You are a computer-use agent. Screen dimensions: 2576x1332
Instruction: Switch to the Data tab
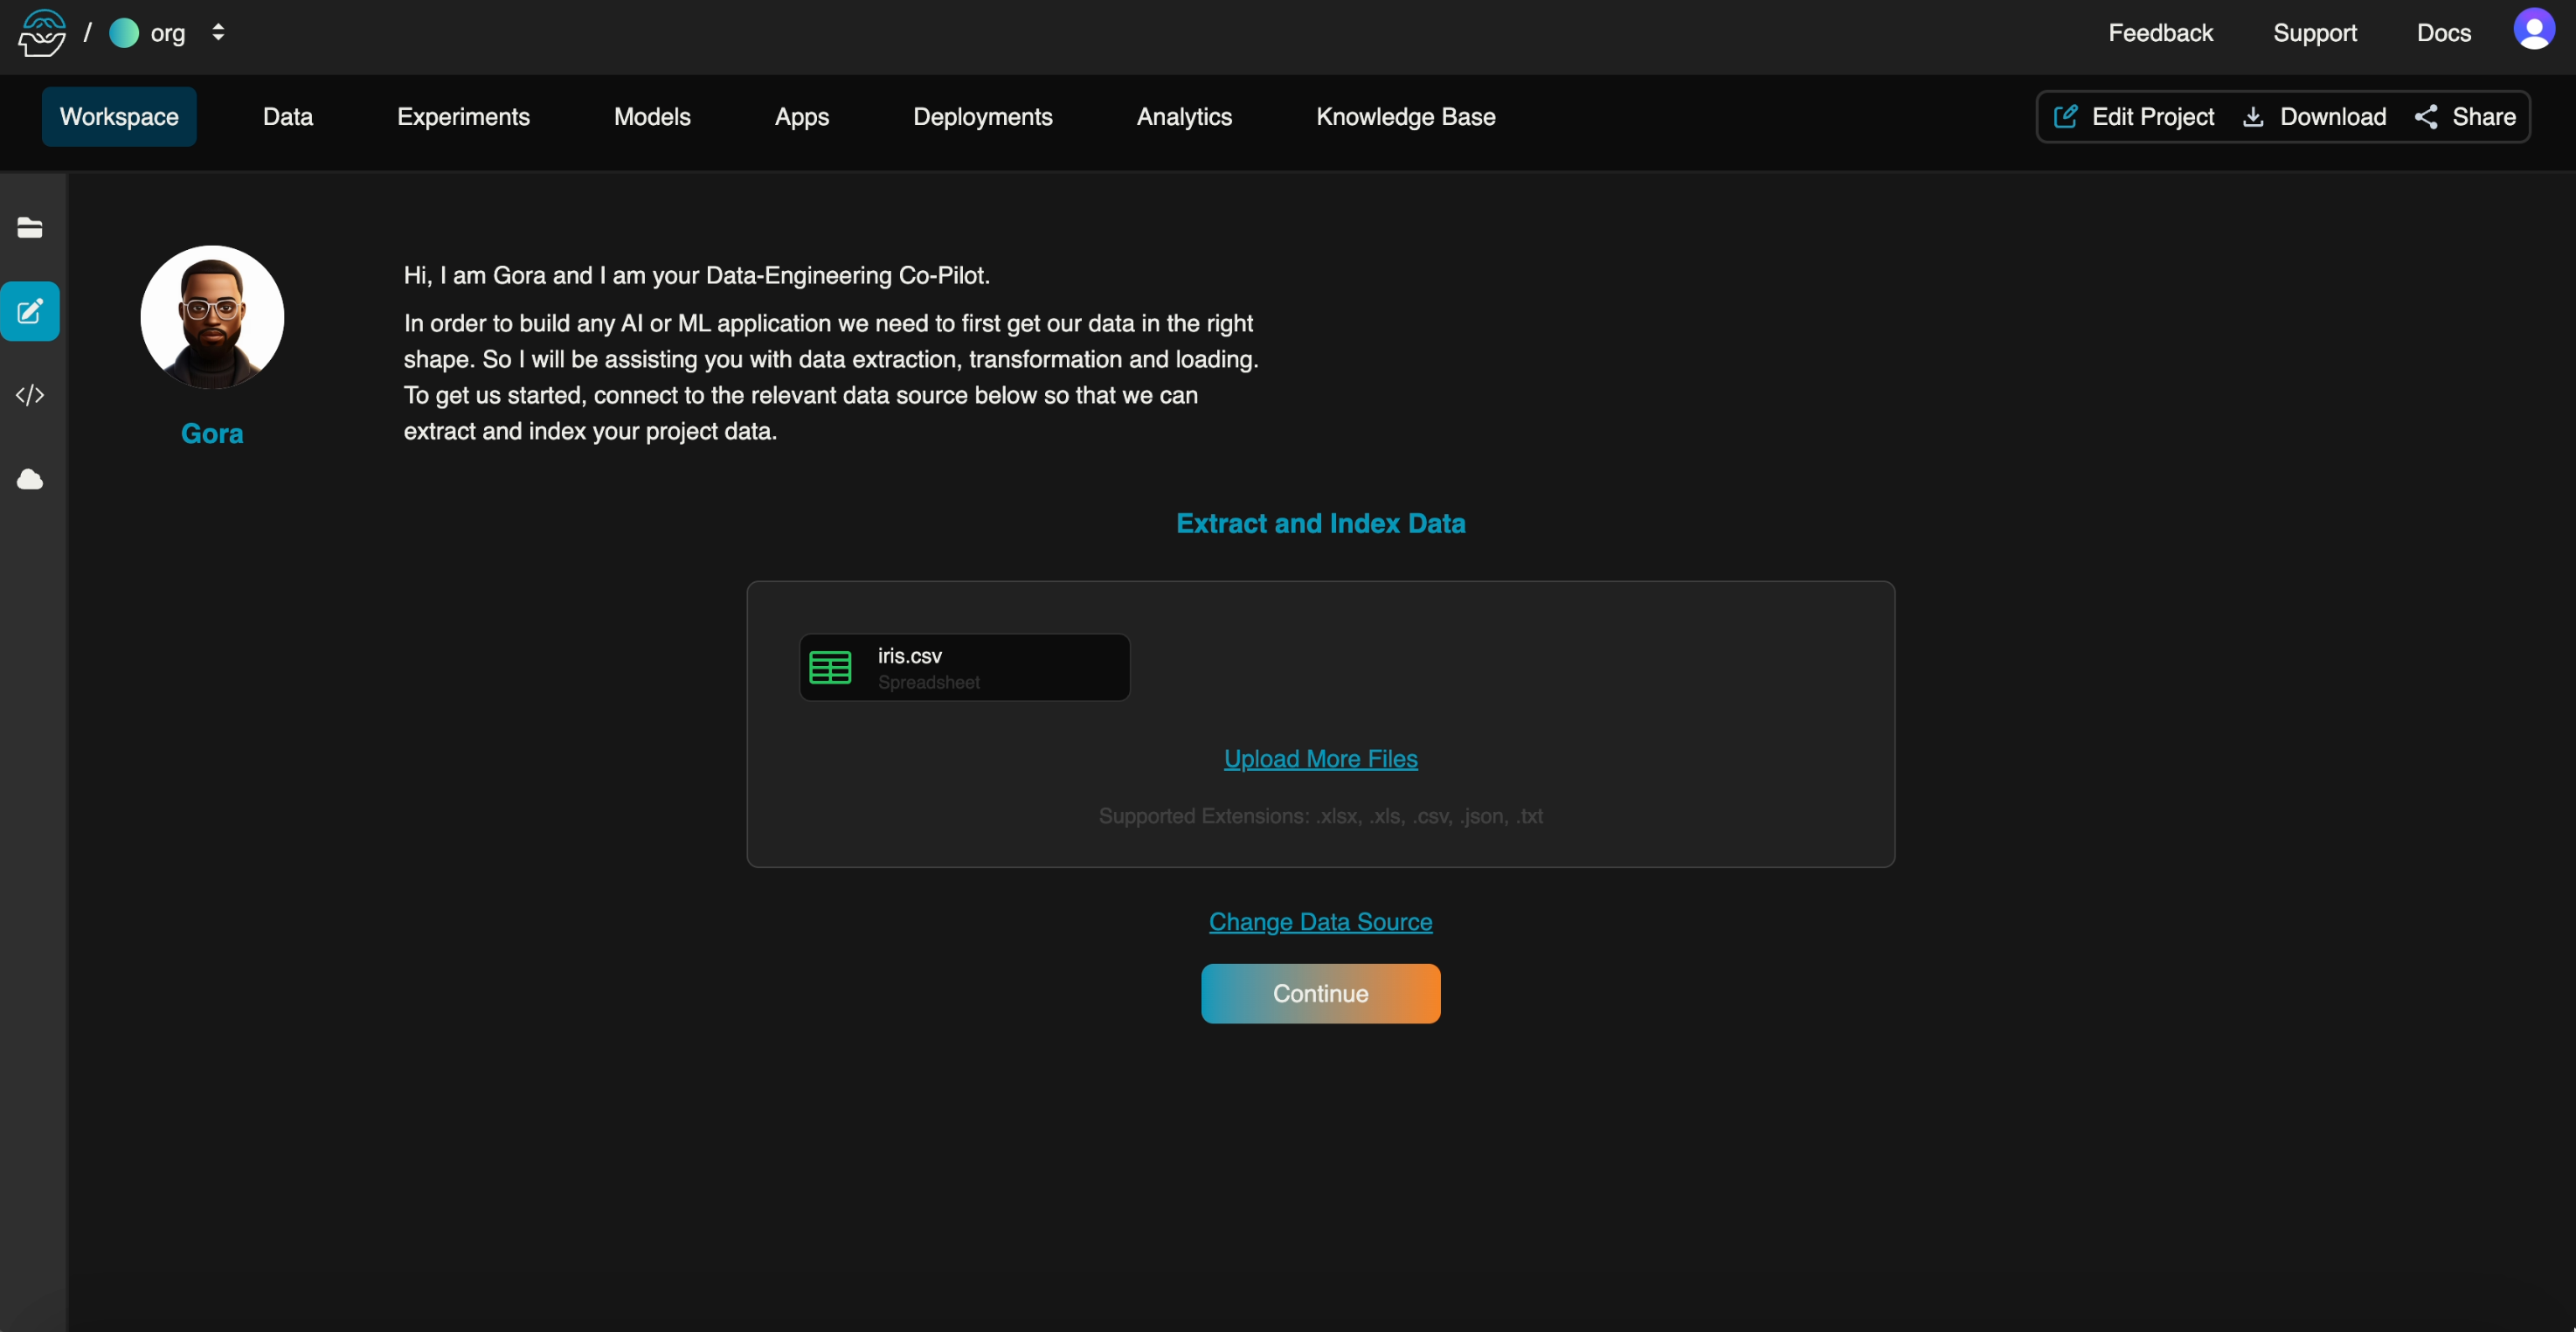point(287,117)
